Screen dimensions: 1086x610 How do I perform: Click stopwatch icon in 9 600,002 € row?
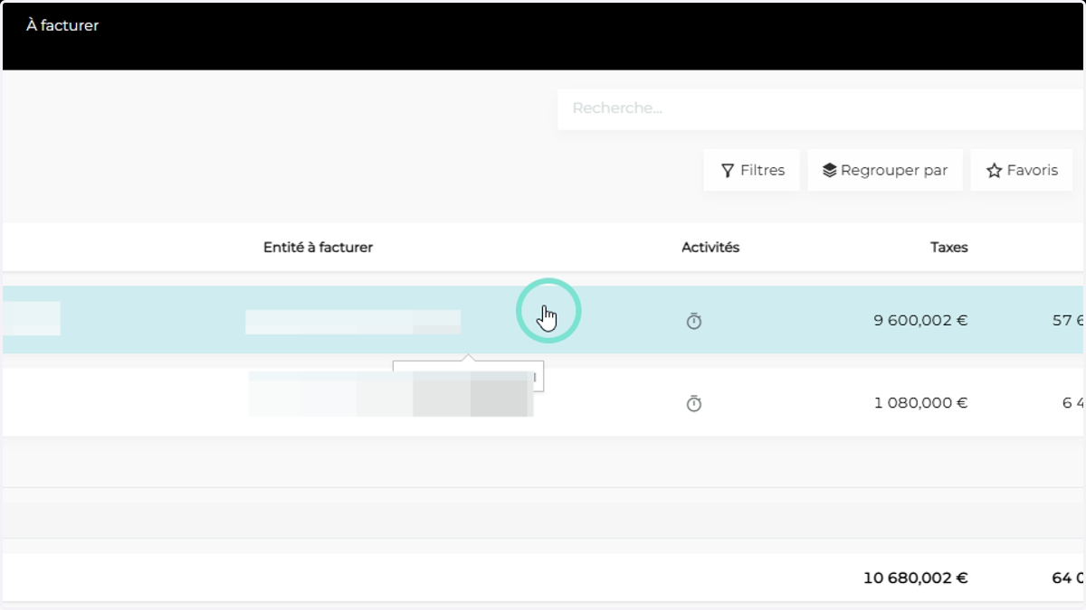(694, 321)
